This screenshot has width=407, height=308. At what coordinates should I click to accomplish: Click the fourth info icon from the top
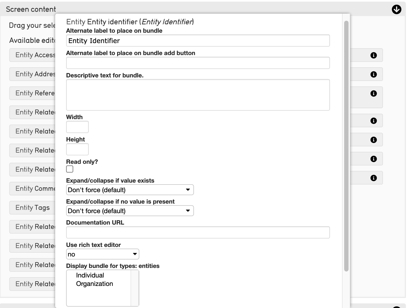click(373, 121)
